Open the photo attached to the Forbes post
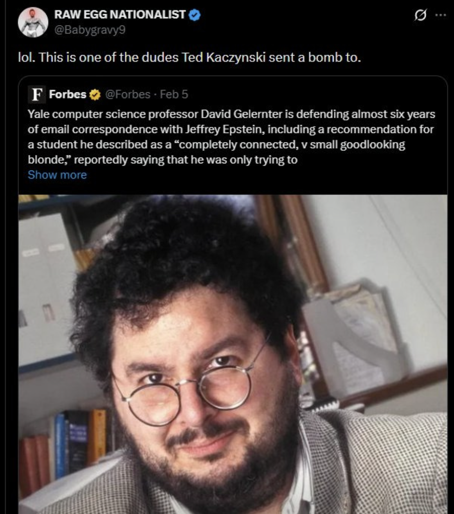This screenshot has width=454, height=514. [x=233, y=354]
